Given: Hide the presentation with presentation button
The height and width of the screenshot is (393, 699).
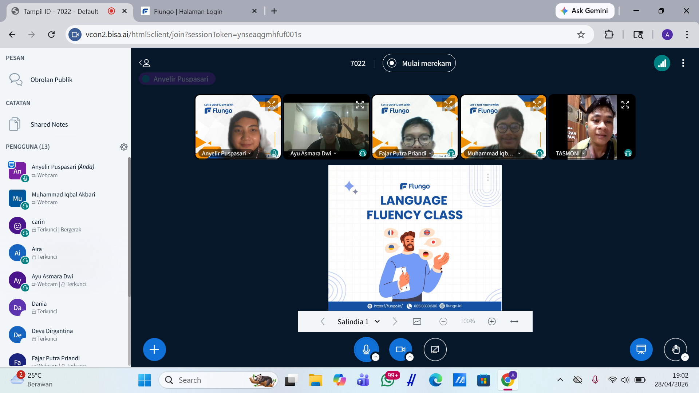Looking at the screenshot, I should click(x=641, y=350).
